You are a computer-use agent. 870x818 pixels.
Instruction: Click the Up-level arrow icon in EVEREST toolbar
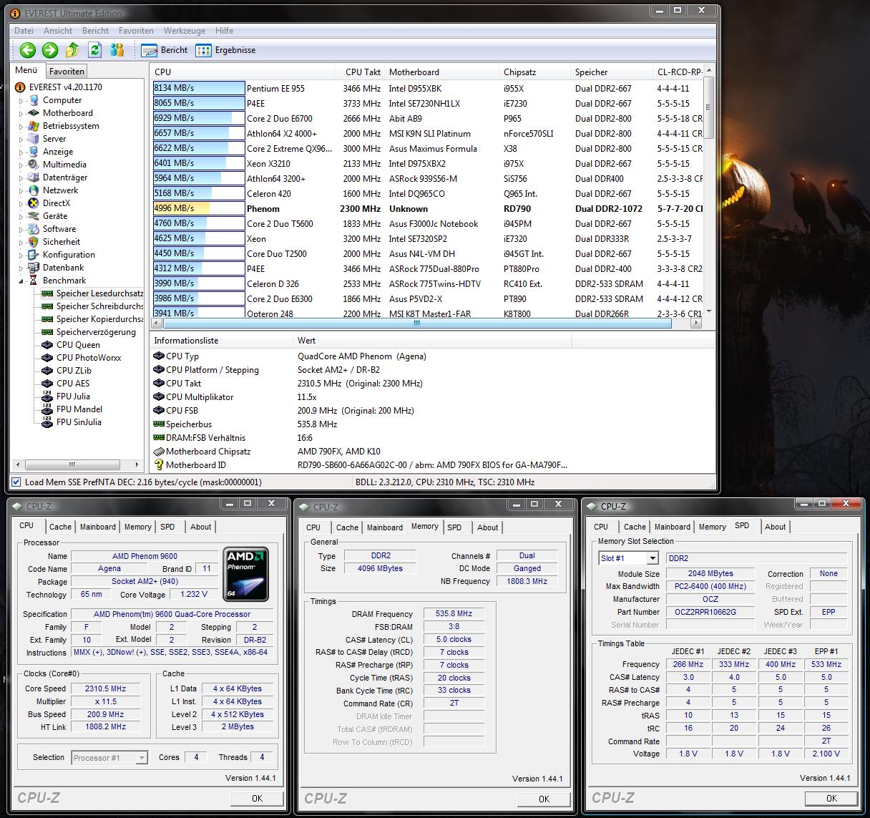[x=72, y=49]
